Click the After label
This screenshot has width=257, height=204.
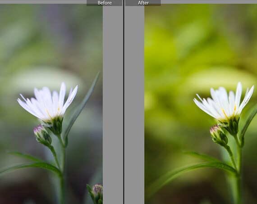(143, 3)
